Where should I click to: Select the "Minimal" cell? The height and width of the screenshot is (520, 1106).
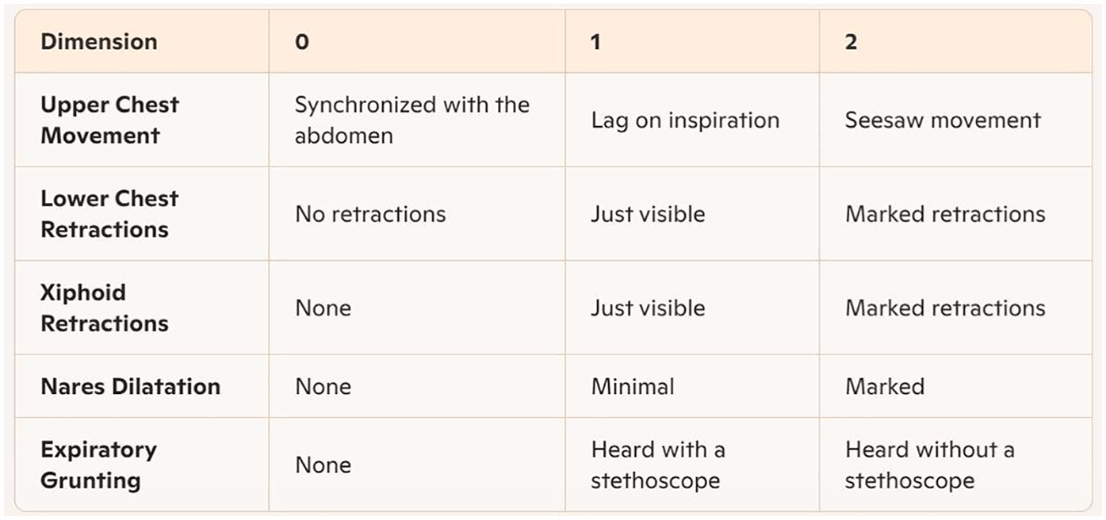633,387
